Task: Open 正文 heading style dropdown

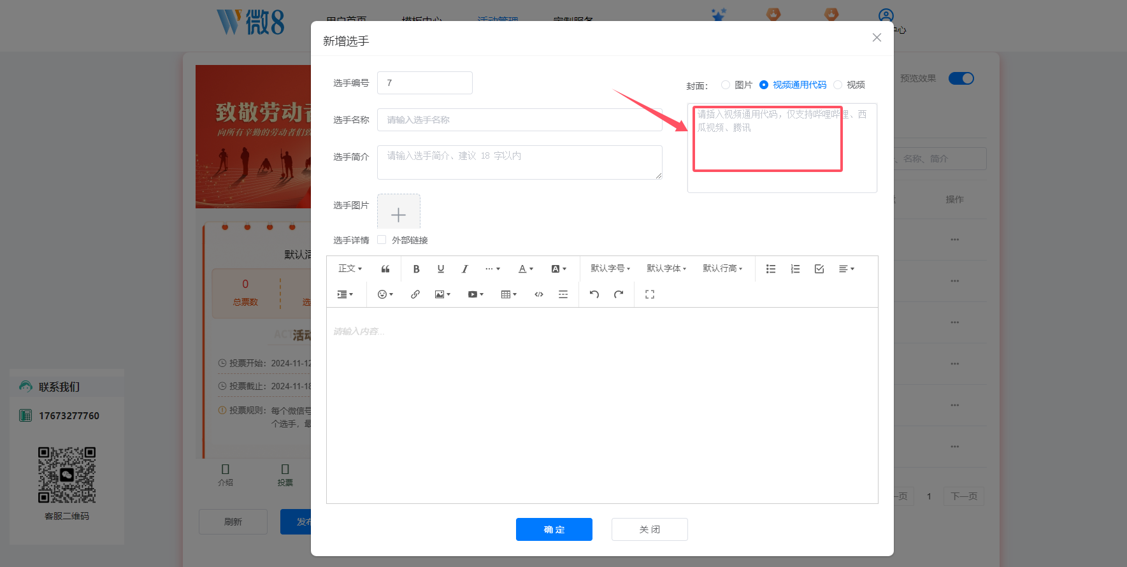Action: pos(350,269)
